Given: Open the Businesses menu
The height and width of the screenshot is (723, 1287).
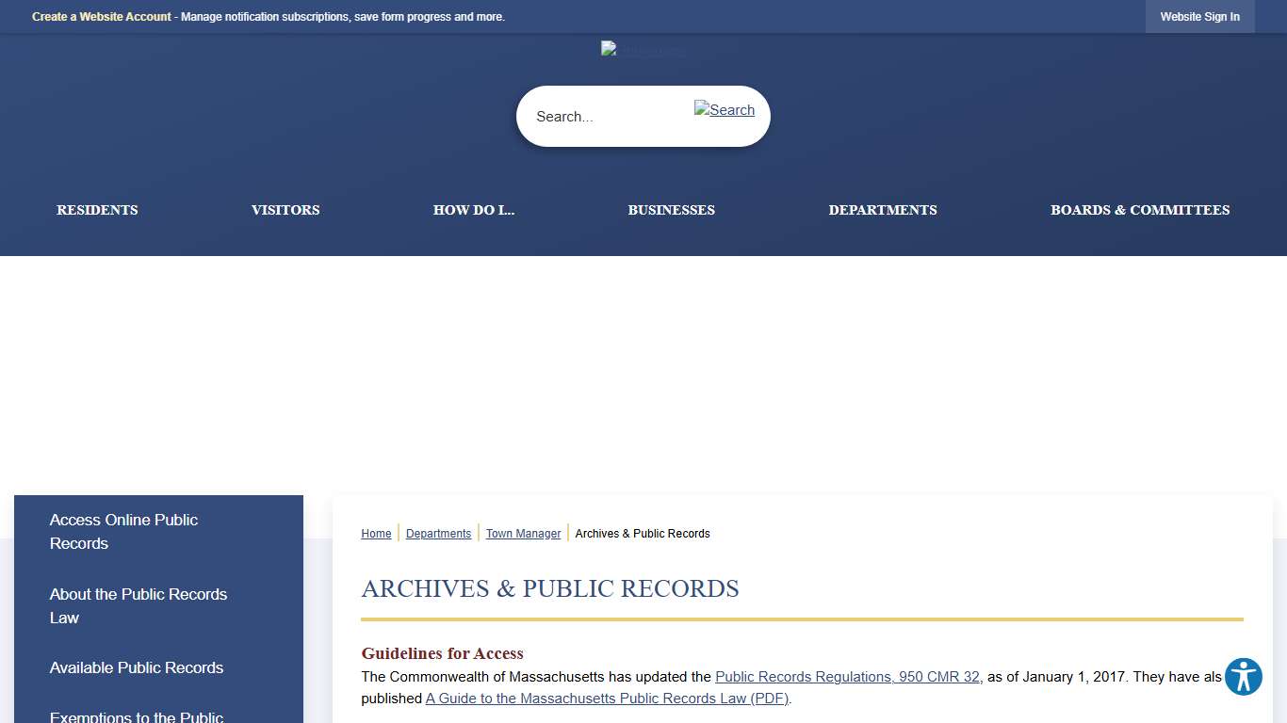Looking at the screenshot, I should click(671, 210).
